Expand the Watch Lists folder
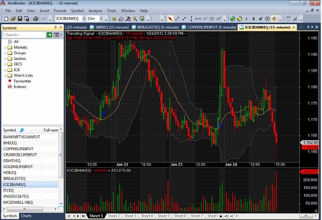The image size is (322, 220). (5, 76)
